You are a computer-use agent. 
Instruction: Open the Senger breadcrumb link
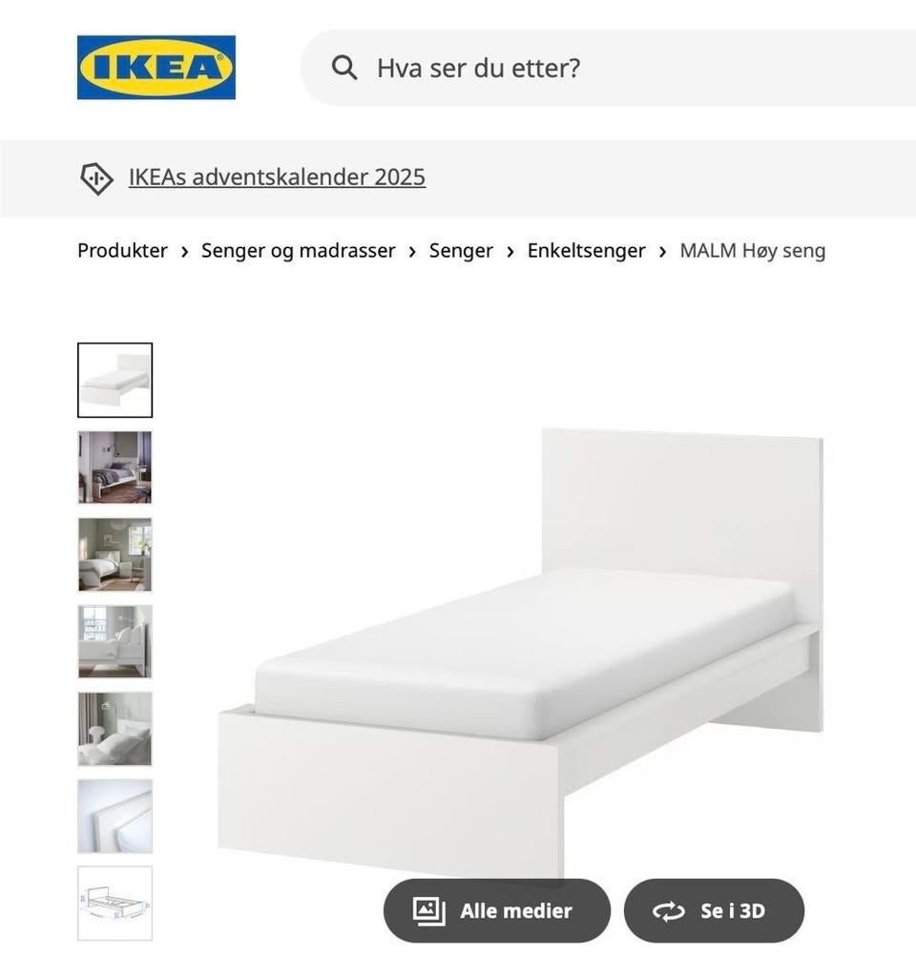coord(461,250)
